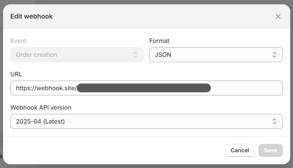Viewport: 293px width, 168px height.
Task: Click the Format field label
Action: point(159,41)
